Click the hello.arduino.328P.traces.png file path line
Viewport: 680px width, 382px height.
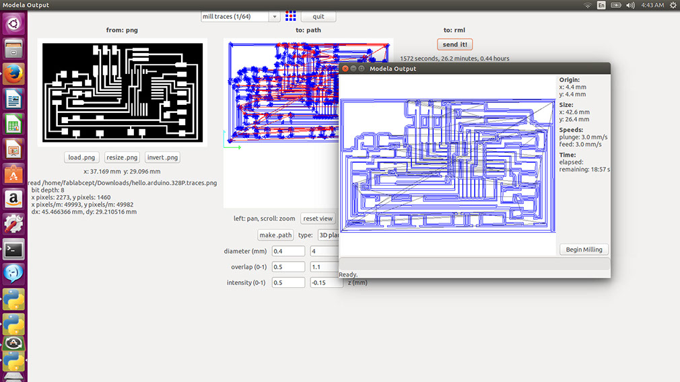point(123,183)
